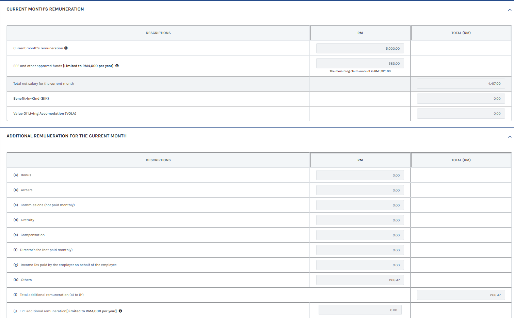
Task: Collapse the Additional Remuneration section
Action: (x=509, y=136)
